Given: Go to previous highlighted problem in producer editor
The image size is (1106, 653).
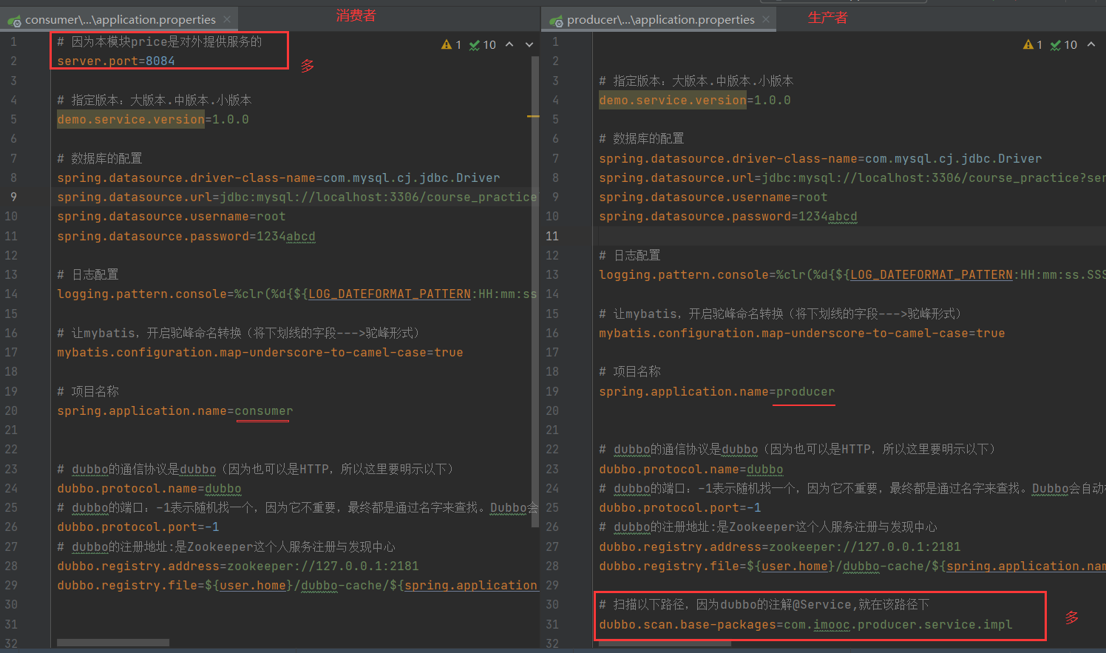Looking at the screenshot, I should click(1091, 44).
